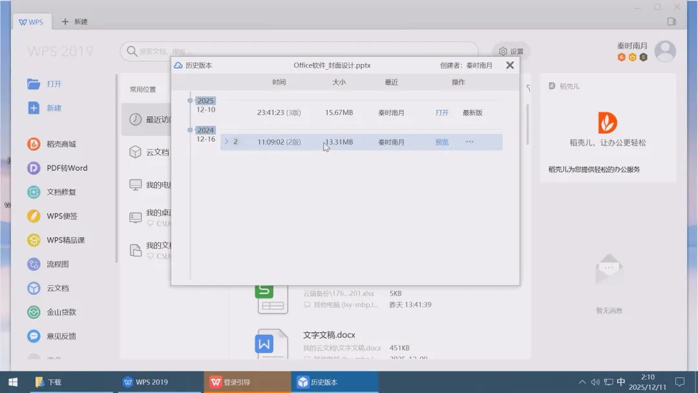Click the 历史版本 cloud icon in dialog title
Screen dimensions: 698x393
[178, 65]
